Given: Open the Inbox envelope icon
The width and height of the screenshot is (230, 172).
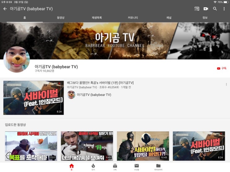Looking at the screenshot, I should click(x=137, y=167).
